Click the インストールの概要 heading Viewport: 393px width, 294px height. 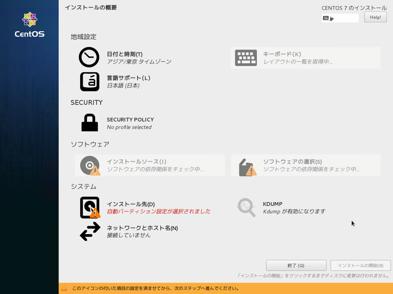[91, 8]
